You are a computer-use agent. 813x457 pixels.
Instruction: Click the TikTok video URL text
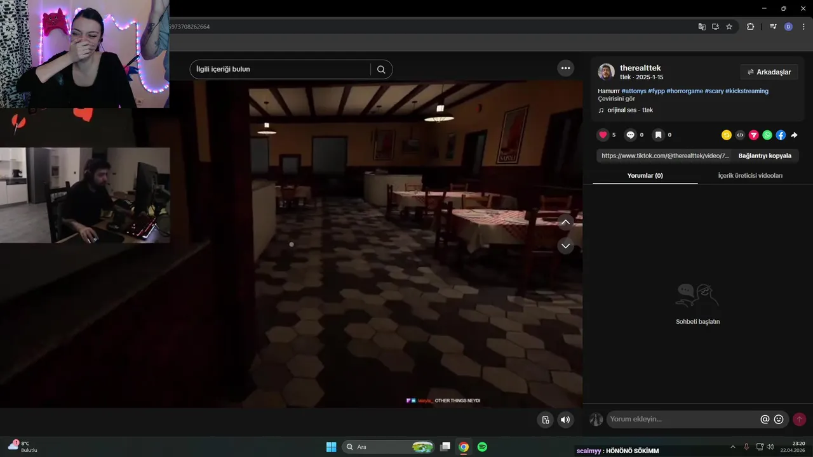coord(664,156)
